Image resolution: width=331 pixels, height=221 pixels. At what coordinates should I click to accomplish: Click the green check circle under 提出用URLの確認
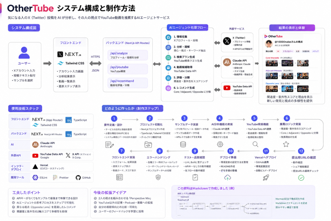(301, 178)
